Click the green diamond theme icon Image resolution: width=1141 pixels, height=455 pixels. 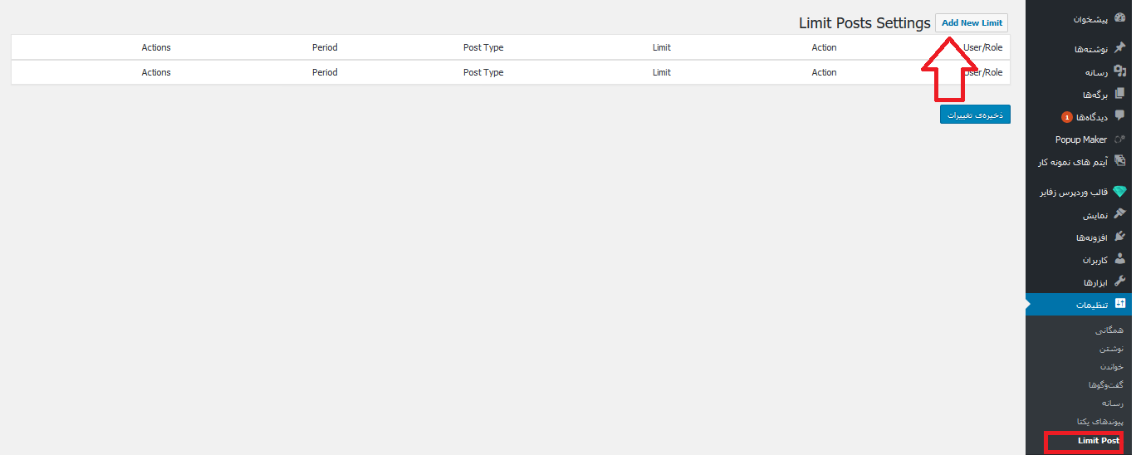(1119, 192)
